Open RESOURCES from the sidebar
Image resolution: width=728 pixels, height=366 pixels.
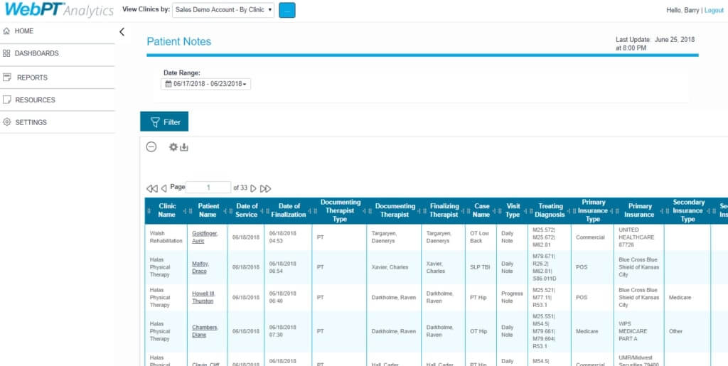[57, 99]
